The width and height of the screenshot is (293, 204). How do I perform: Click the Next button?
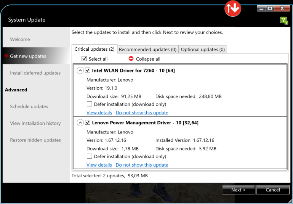[x=239, y=190]
